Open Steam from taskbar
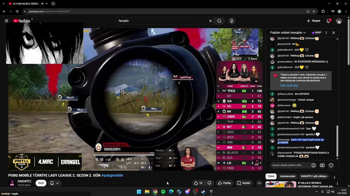Image resolution: width=350 pixels, height=196 pixels. (203, 192)
